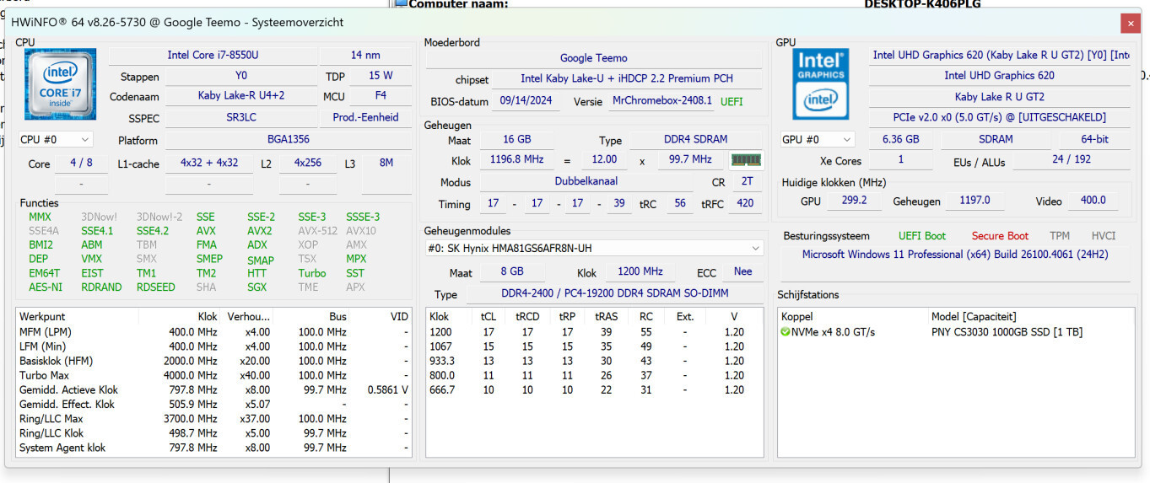Click the Platform value BGA1356
The width and height of the screenshot is (1150, 483).
(289, 141)
